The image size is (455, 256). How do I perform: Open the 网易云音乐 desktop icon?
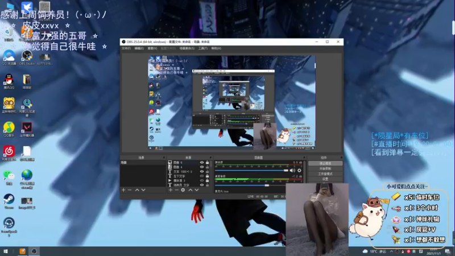(9, 153)
